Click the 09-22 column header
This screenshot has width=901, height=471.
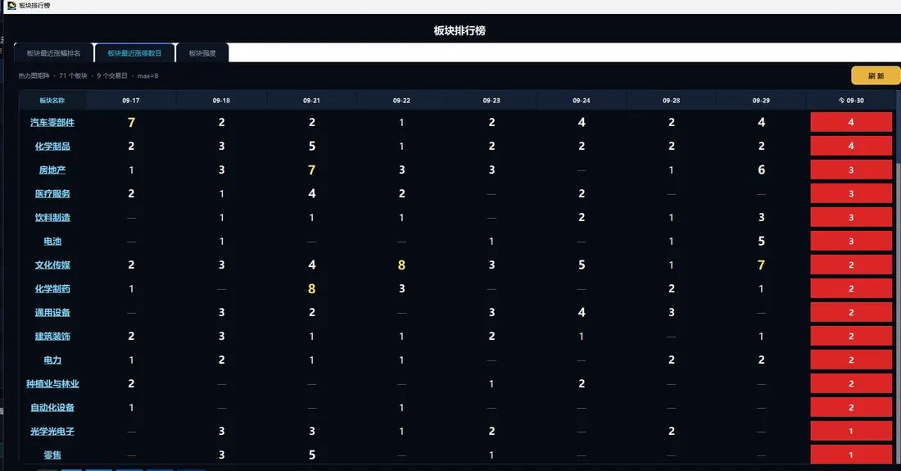[401, 101]
